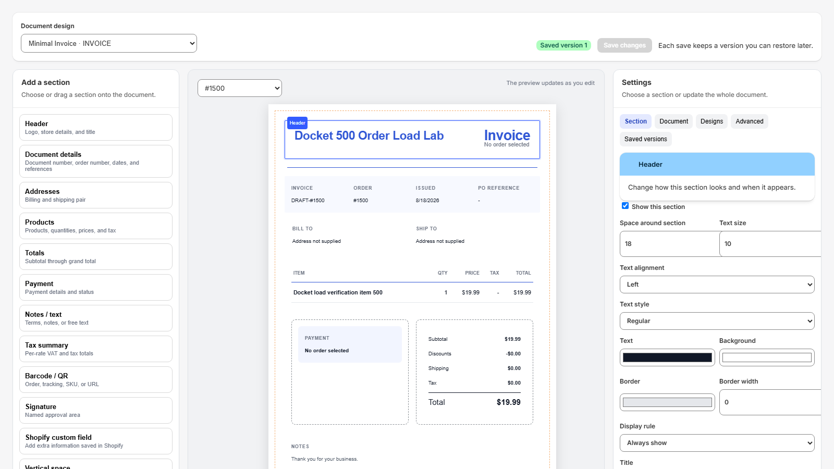The width and height of the screenshot is (834, 469).
Task: Add a Notes / text section
Action: [96, 318]
